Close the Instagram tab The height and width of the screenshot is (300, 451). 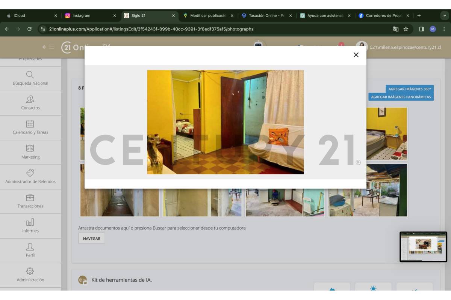point(115,16)
